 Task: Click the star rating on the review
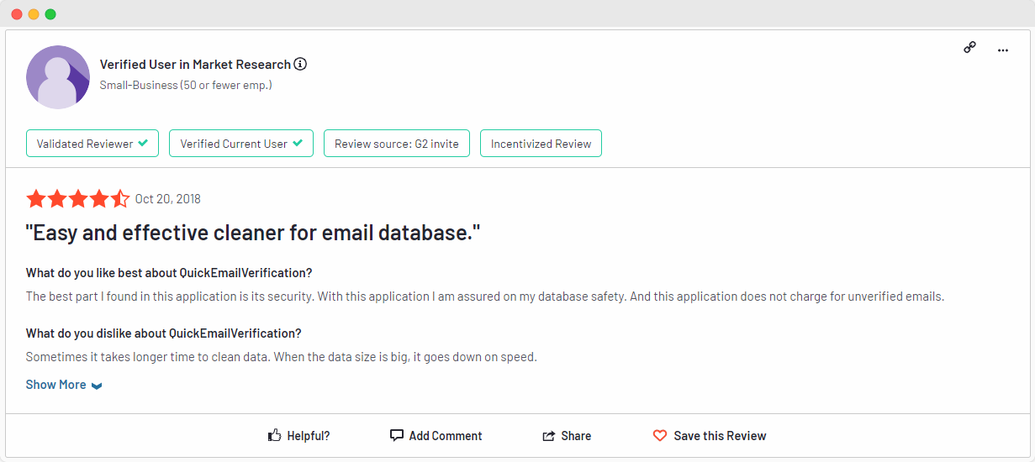pyautogui.click(x=77, y=199)
